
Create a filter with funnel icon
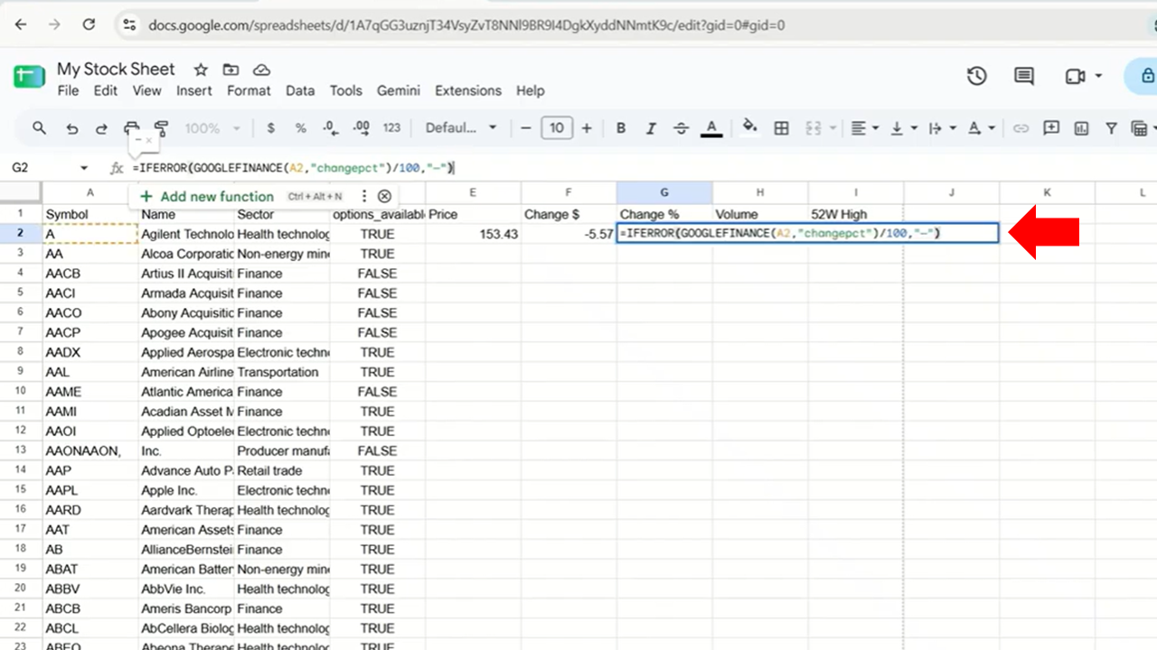pyautogui.click(x=1113, y=128)
